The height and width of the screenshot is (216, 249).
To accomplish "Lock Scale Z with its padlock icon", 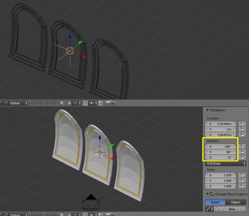I will (242, 186).
